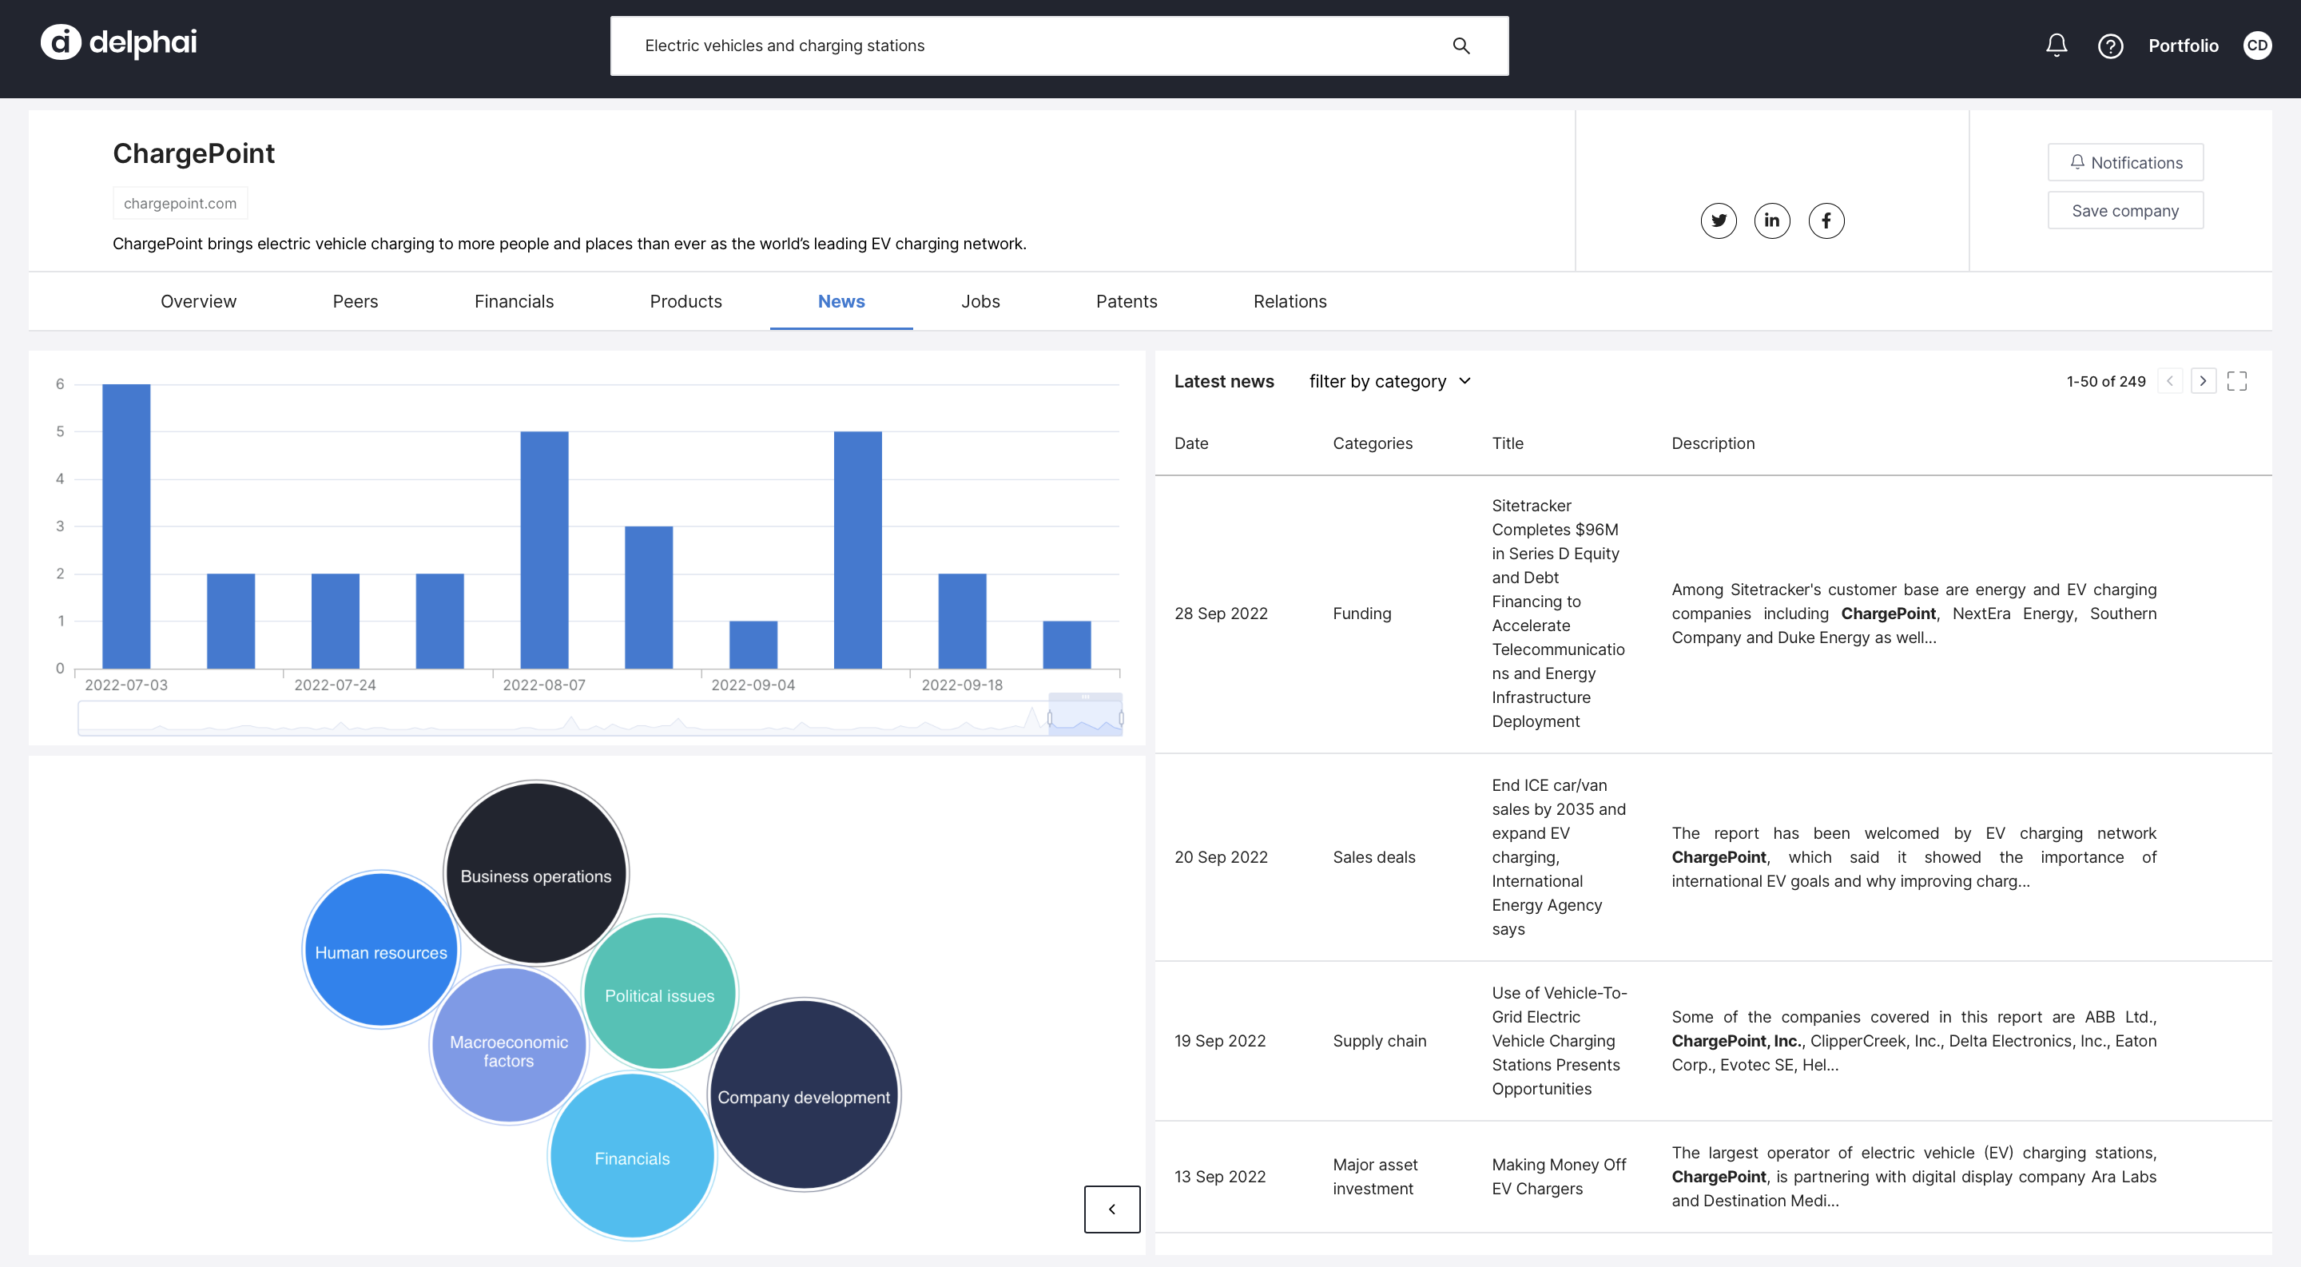
Task: Collapse panel with left chevron button
Action: pos(1111,1209)
